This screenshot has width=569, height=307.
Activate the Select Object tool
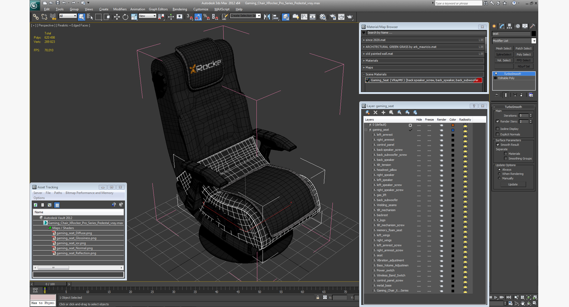click(x=81, y=17)
